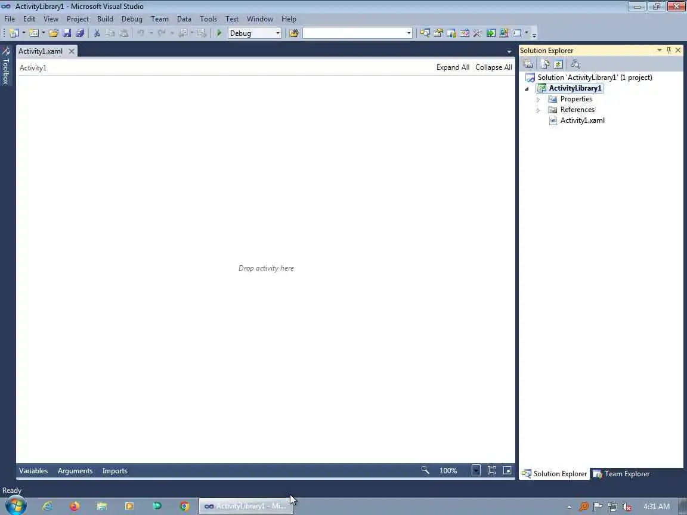
Task: Open the toolbar options overflow arrow
Action: pyautogui.click(x=534, y=34)
